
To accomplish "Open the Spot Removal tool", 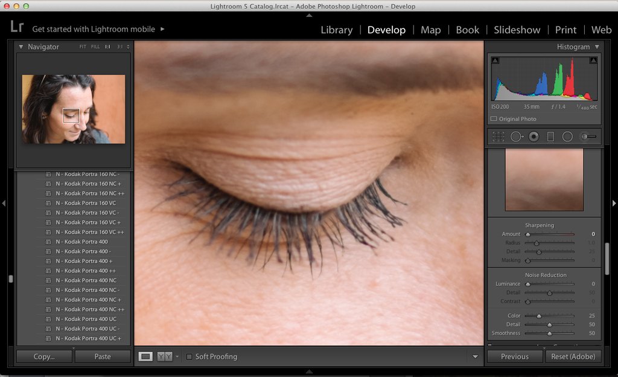I will coord(517,137).
